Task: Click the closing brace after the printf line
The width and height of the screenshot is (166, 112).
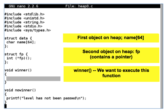Action: coord(5,102)
